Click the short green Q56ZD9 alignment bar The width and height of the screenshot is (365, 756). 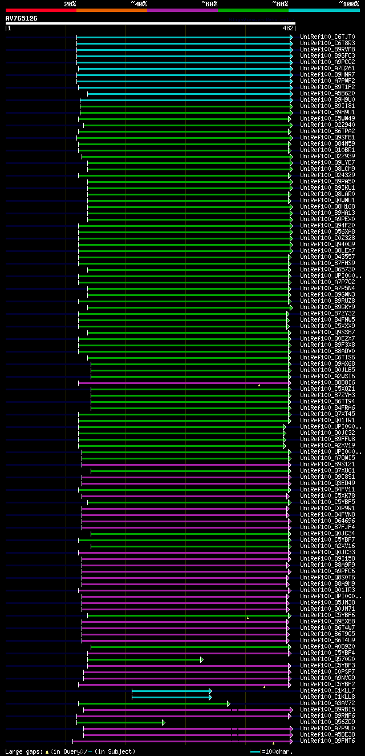coord(121,722)
